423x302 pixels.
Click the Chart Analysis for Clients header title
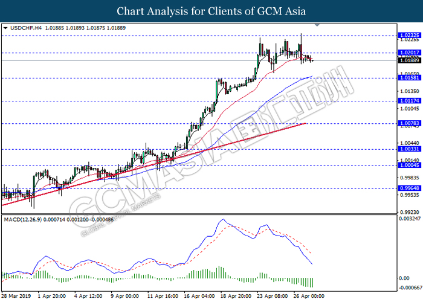pyautogui.click(x=211, y=11)
